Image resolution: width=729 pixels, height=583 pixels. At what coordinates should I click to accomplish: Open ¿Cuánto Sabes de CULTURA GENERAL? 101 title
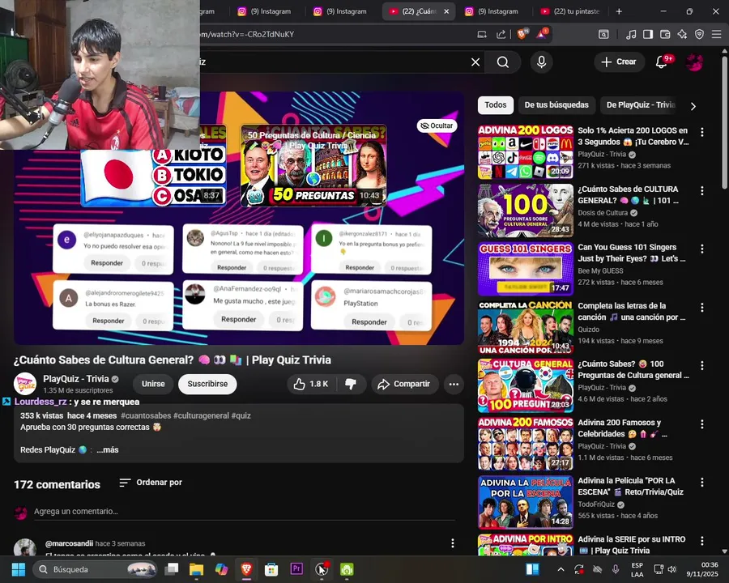click(x=629, y=195)
